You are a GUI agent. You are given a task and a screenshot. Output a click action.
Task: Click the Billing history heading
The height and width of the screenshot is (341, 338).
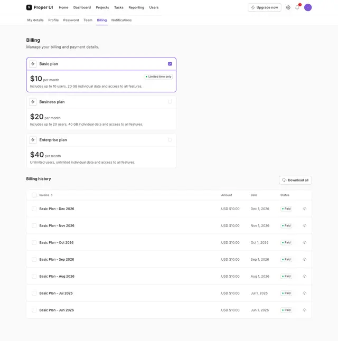39,179
